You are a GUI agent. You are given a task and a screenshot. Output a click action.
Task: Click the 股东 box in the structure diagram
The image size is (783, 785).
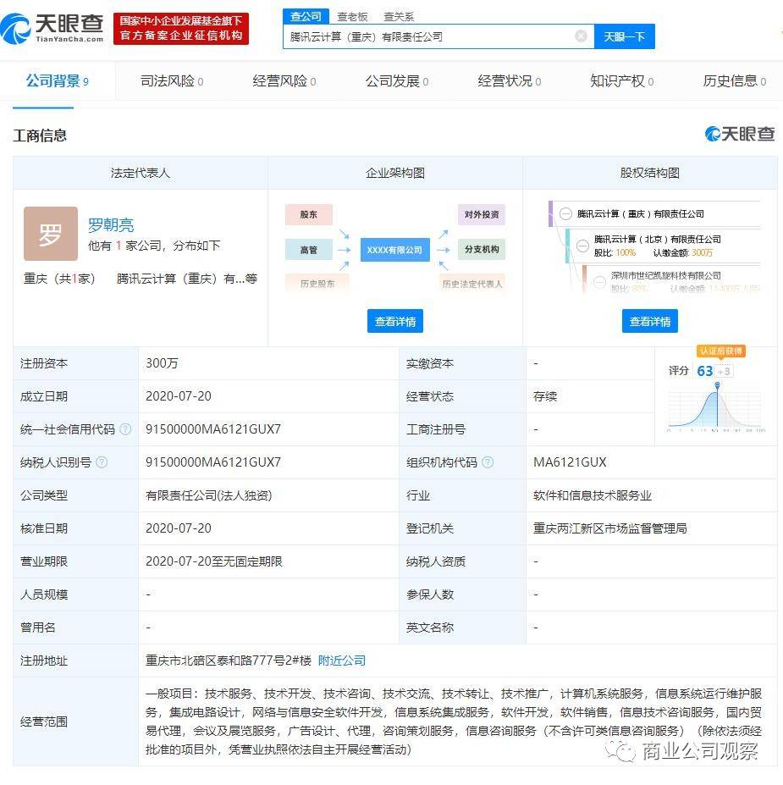pos(308,215)
